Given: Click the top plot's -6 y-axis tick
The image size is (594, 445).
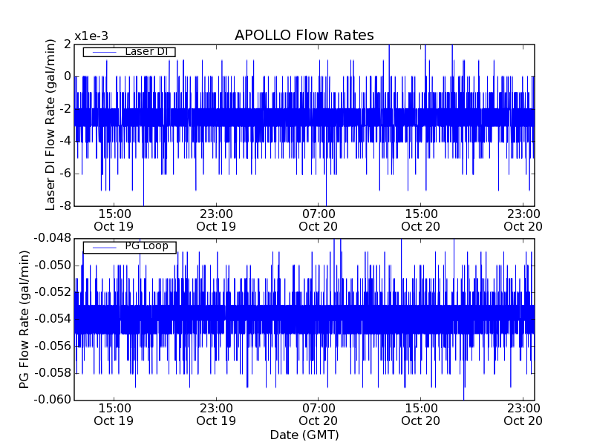Looking at the screenshot, I should 64,174.
